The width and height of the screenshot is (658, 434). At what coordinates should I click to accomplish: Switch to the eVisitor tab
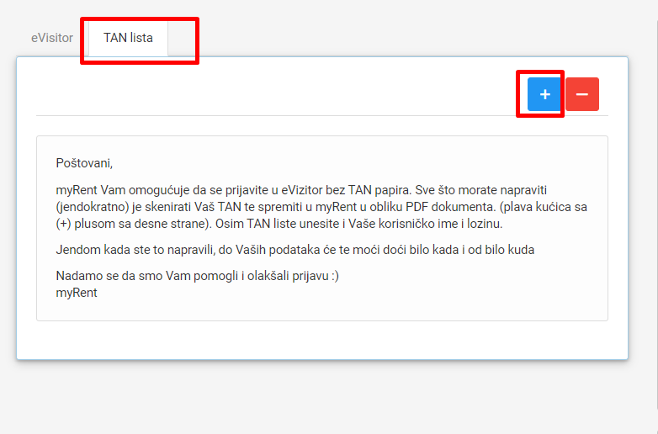[x=52, y=38]
